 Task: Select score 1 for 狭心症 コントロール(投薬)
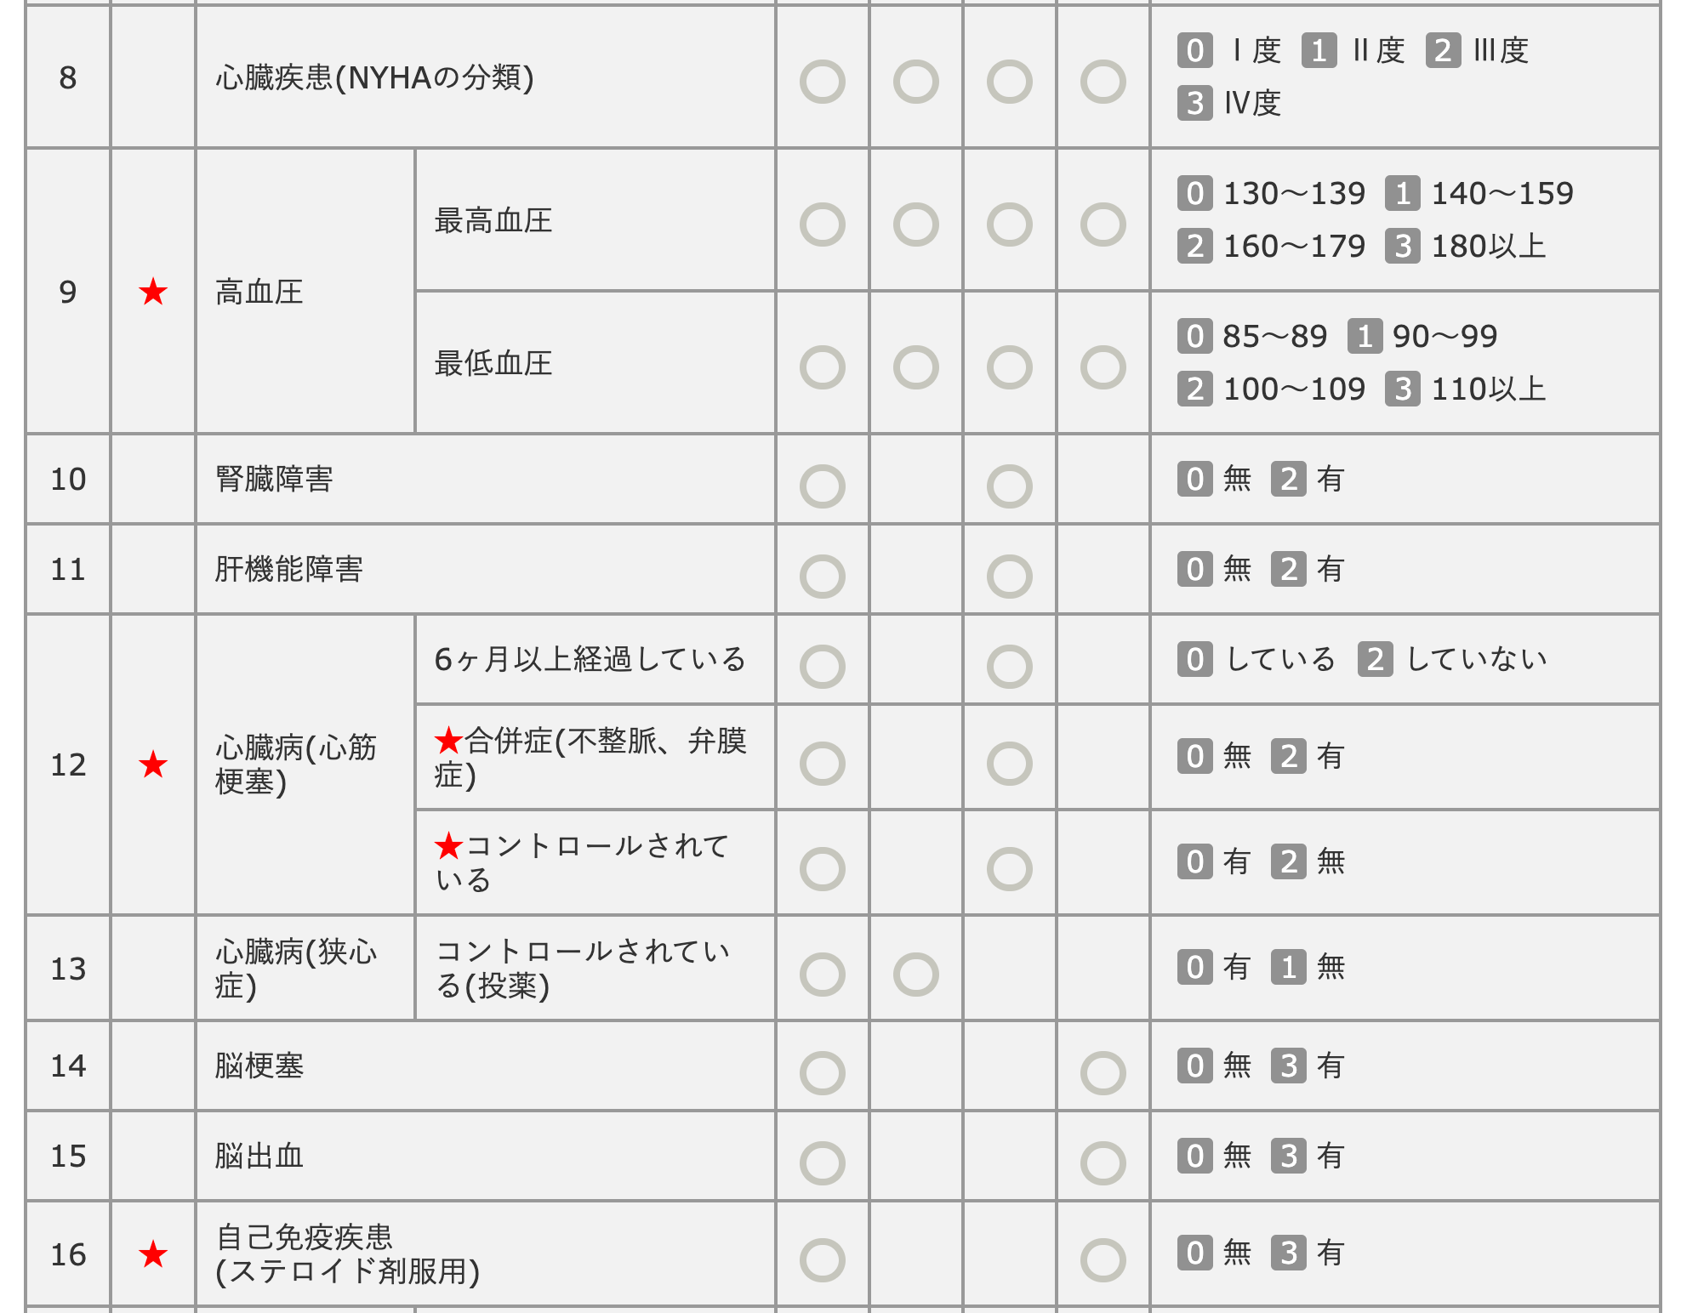(x=915, y=975)
